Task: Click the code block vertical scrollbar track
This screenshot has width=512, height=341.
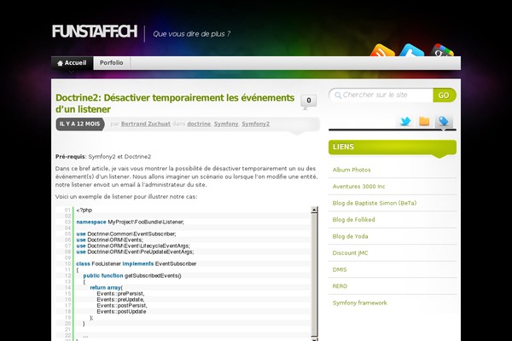Action: [x=314, y=275]
